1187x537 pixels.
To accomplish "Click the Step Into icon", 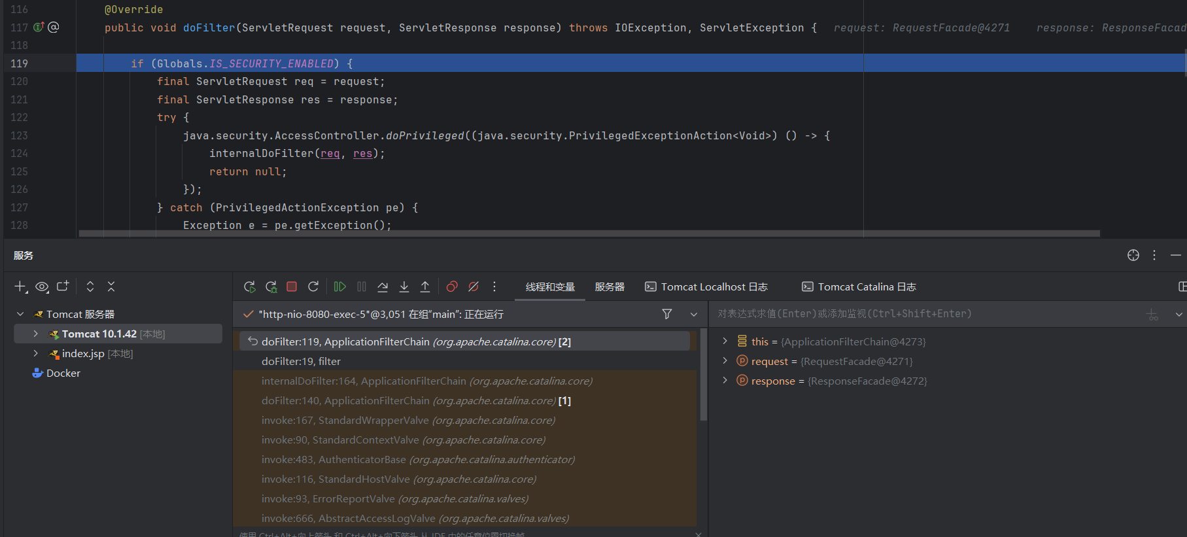I will tap(404, 286).
